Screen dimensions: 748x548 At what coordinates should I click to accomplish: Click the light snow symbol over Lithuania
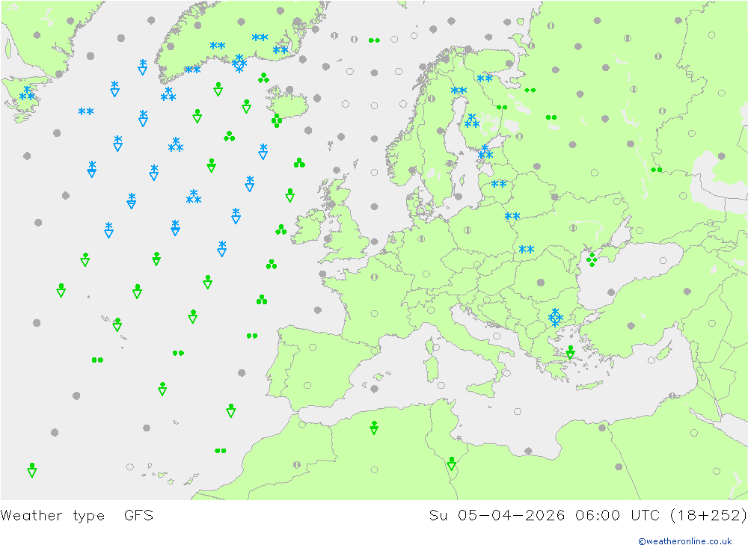point(498,184)
